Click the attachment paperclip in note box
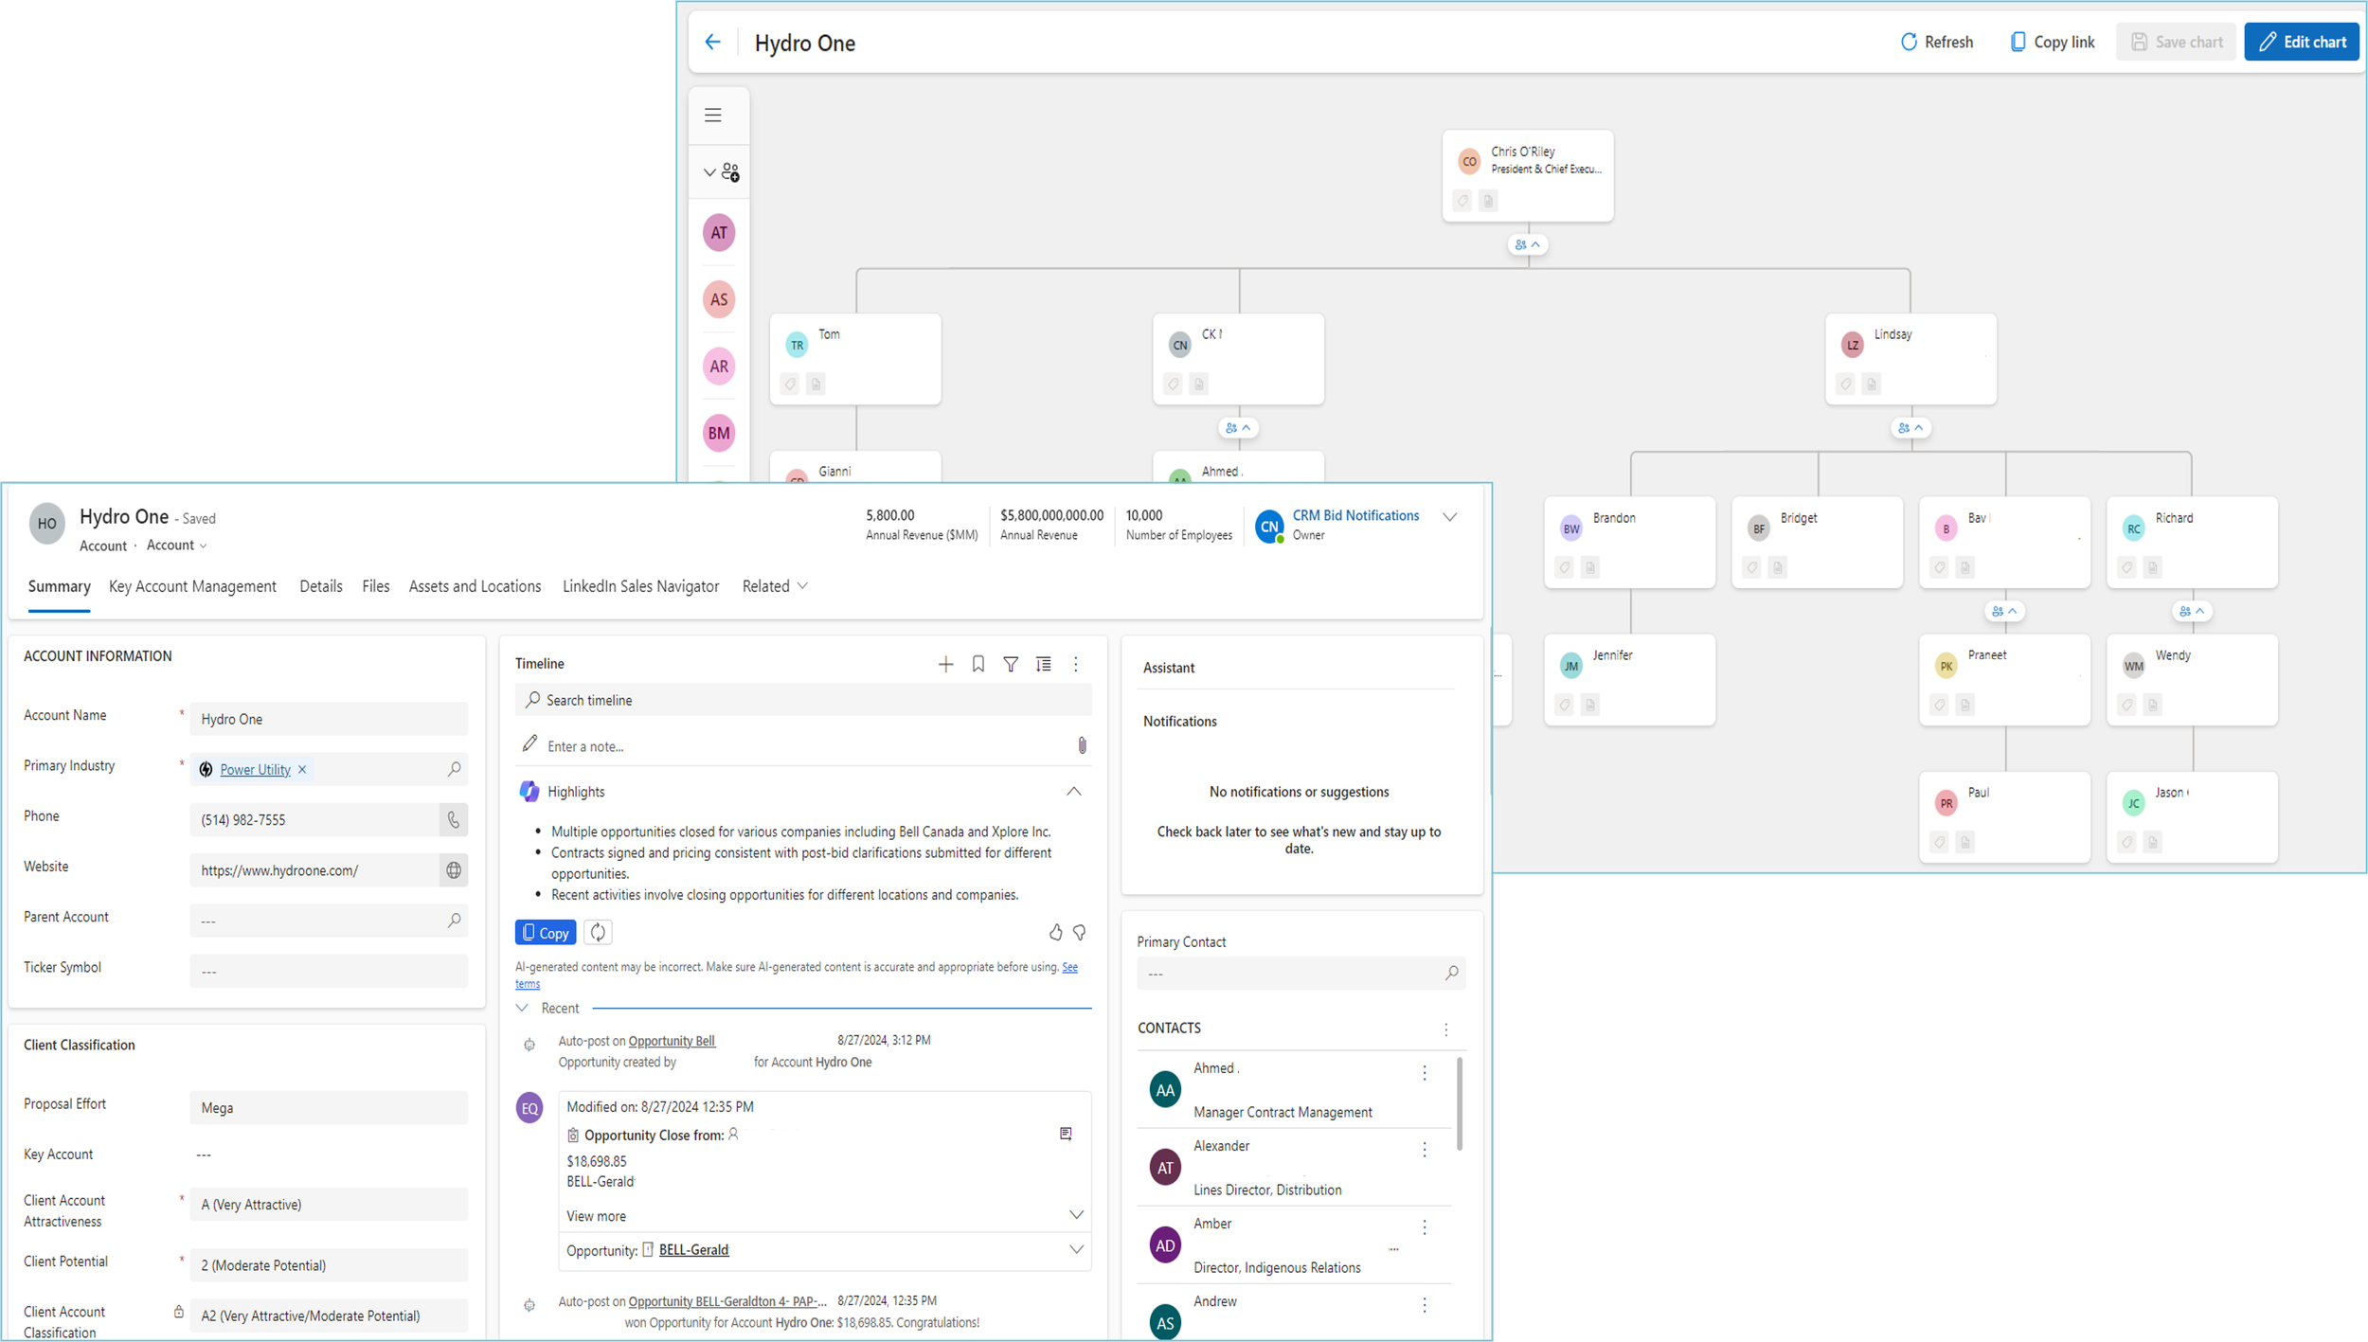The image size is (2368, 1342). click(x=1082, y=746)
